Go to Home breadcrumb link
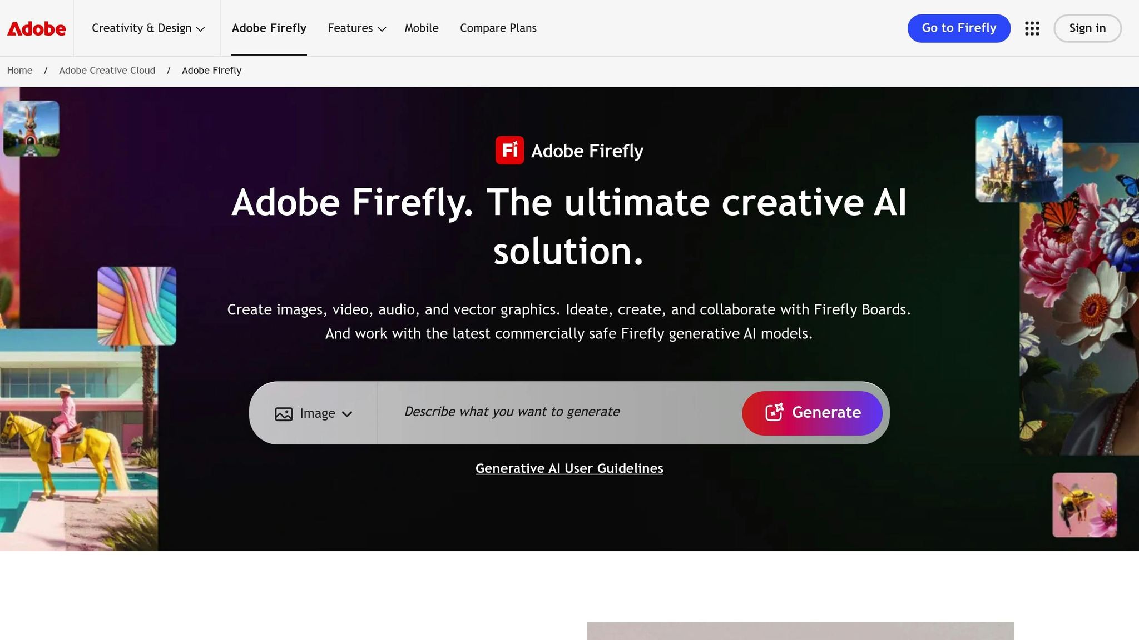This screenshot has height=640, width=1139. [x=19, y=71]
